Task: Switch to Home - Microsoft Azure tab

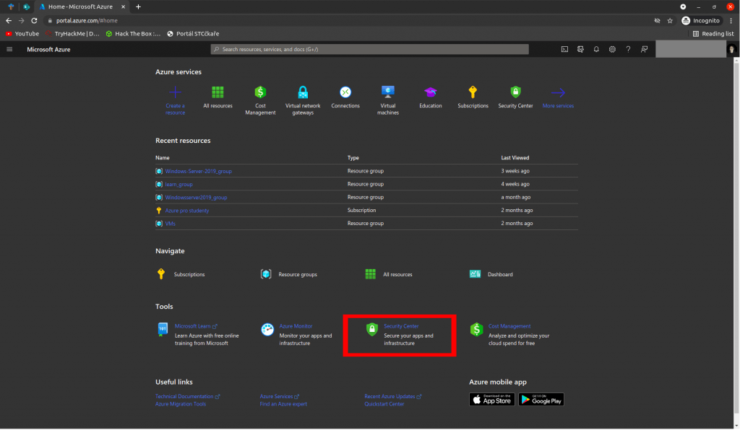Action: 79,6
